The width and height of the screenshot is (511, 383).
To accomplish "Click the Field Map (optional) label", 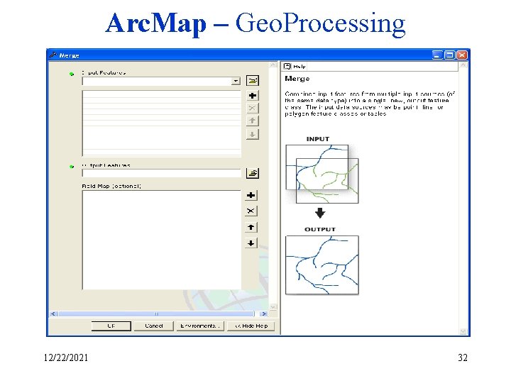I will coord(111,186).
